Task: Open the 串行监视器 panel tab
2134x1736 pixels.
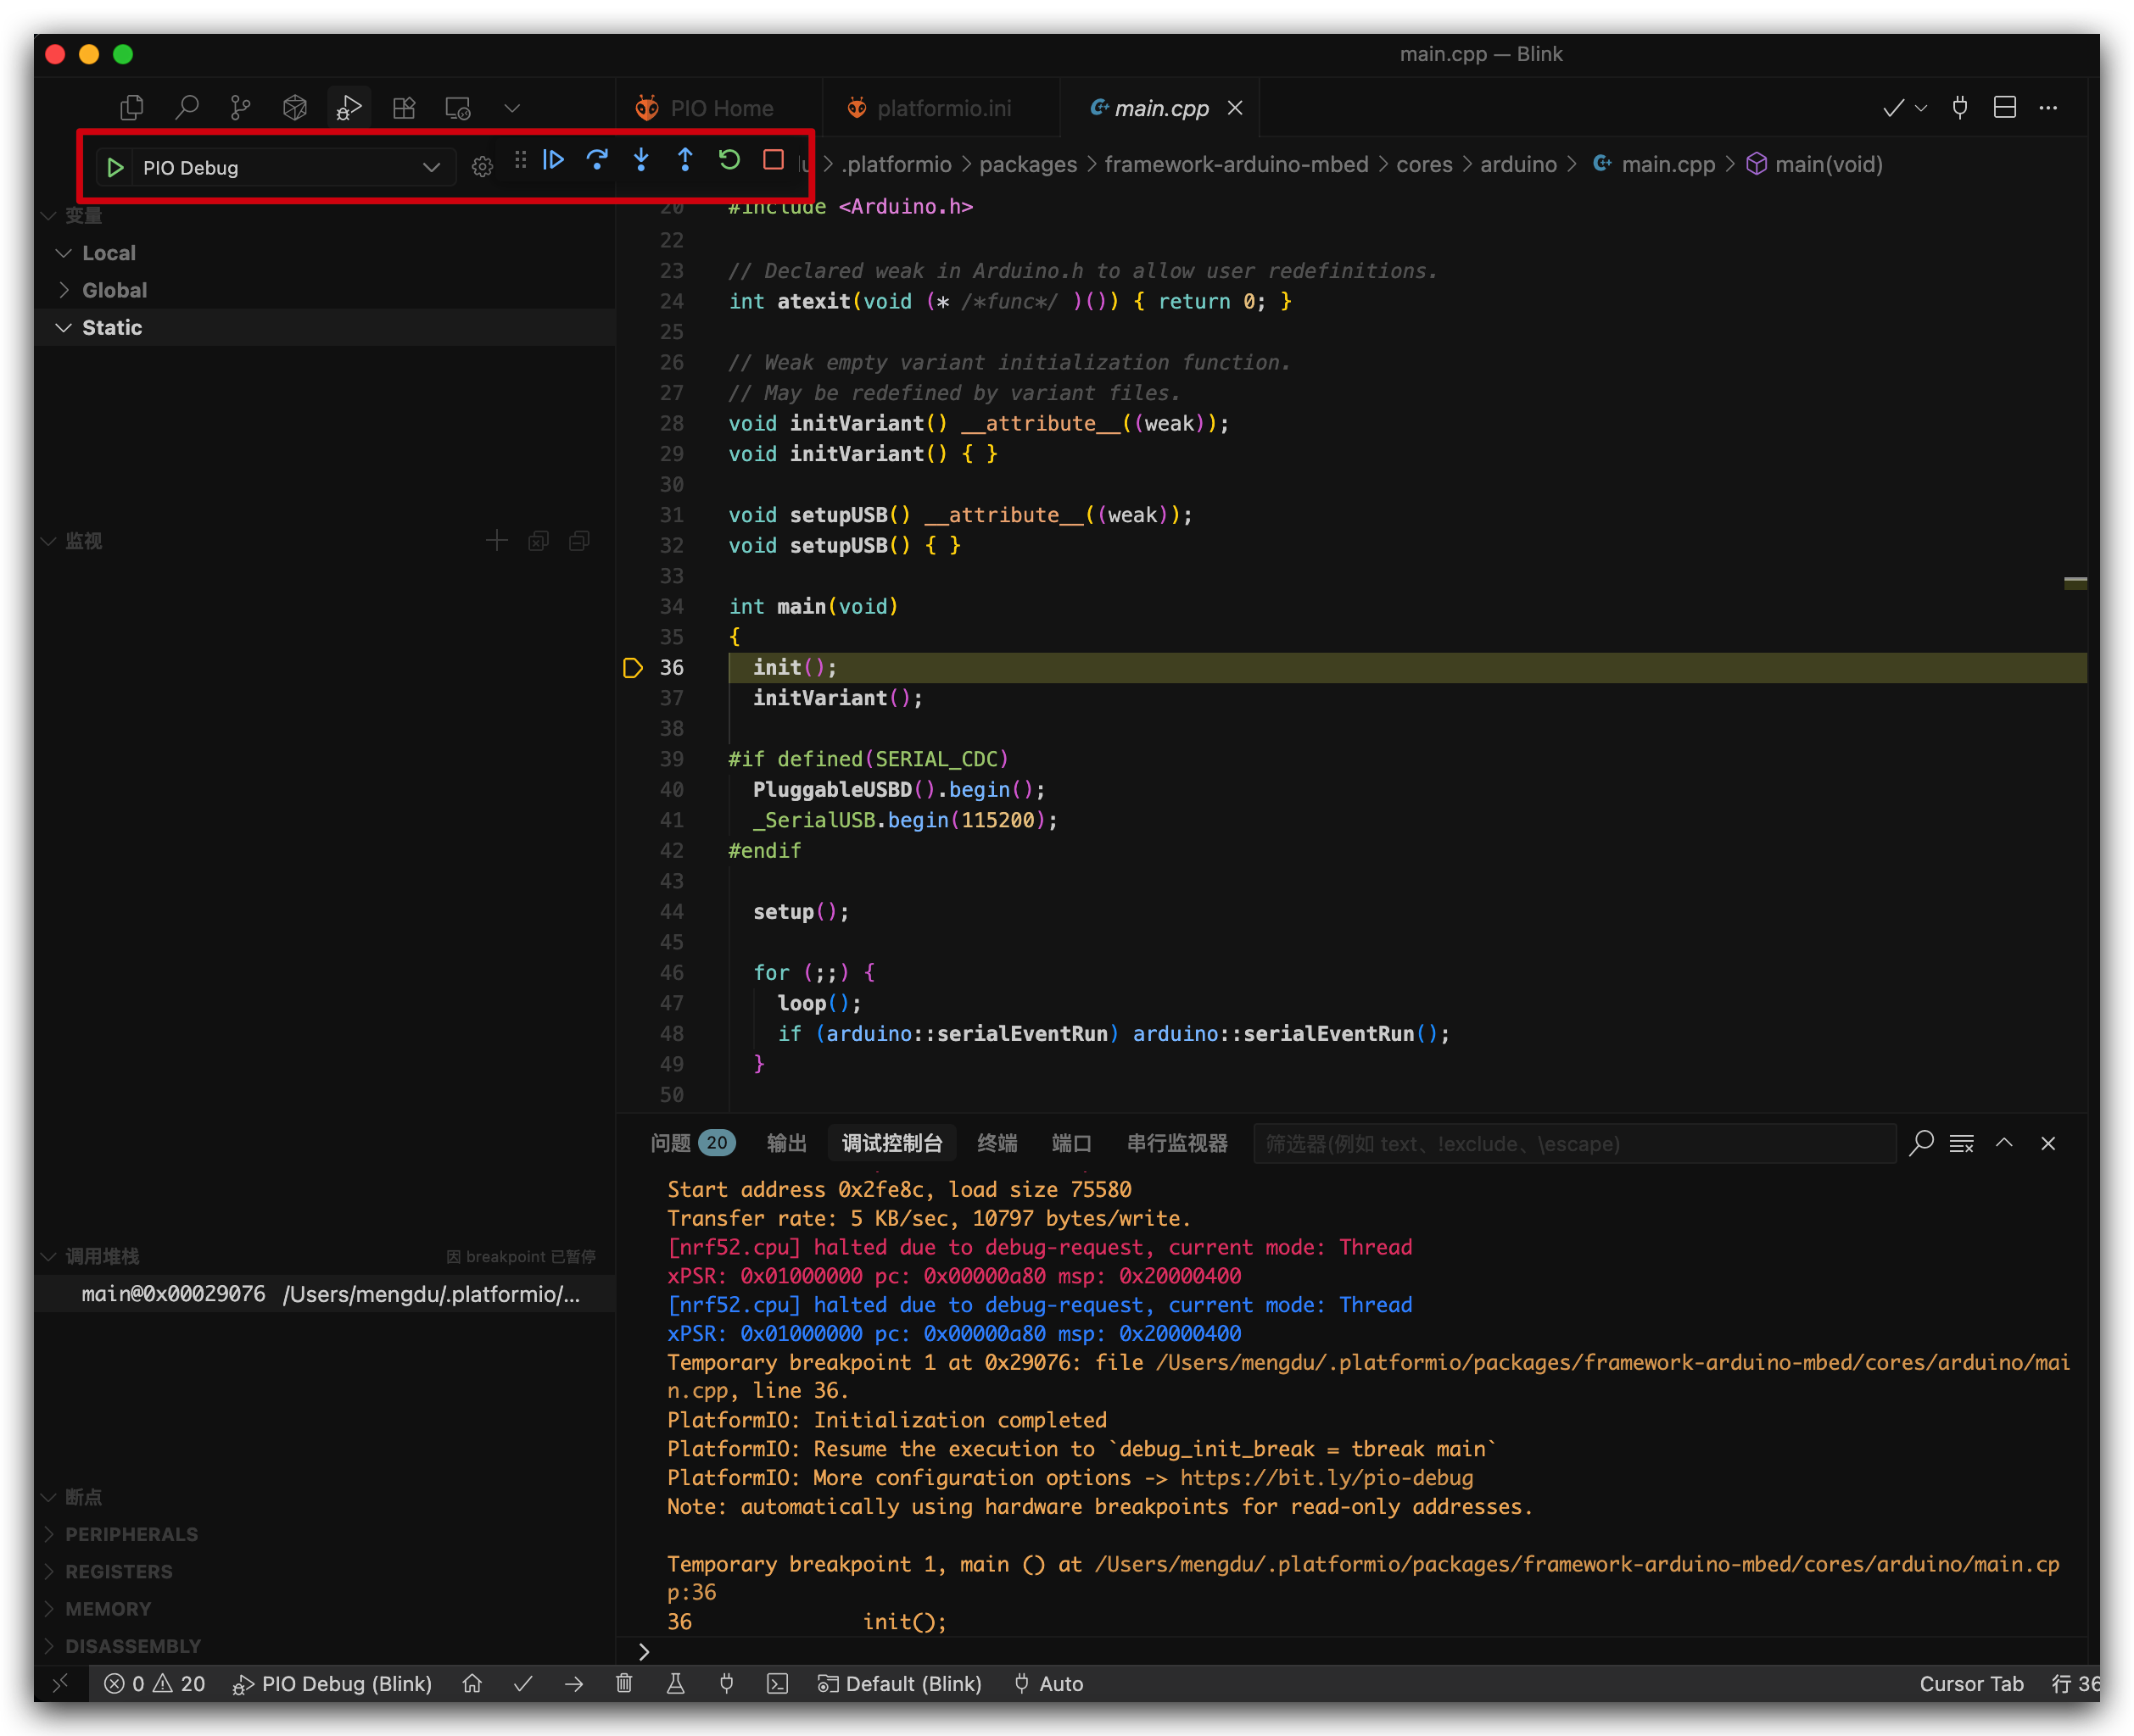Action: [1176, 1143]
